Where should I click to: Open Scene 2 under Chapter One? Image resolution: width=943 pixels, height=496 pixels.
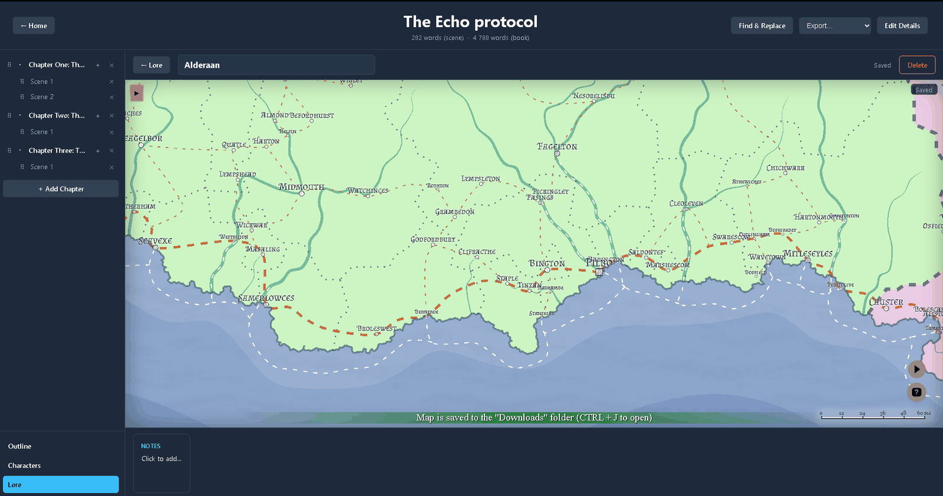pos(42,97)
